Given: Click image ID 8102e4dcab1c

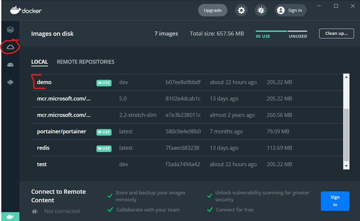Looking at the screenshot, I should tap(183, 99).
